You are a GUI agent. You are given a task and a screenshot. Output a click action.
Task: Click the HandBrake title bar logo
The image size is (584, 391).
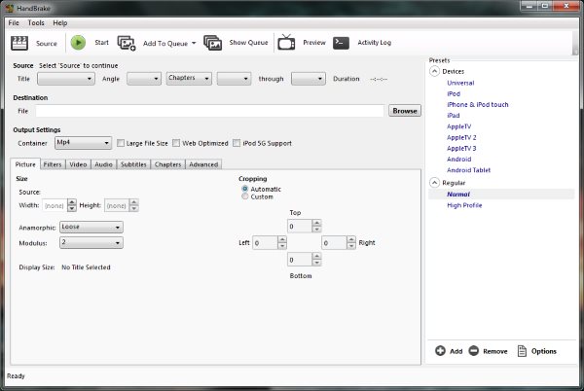point(9,8)
